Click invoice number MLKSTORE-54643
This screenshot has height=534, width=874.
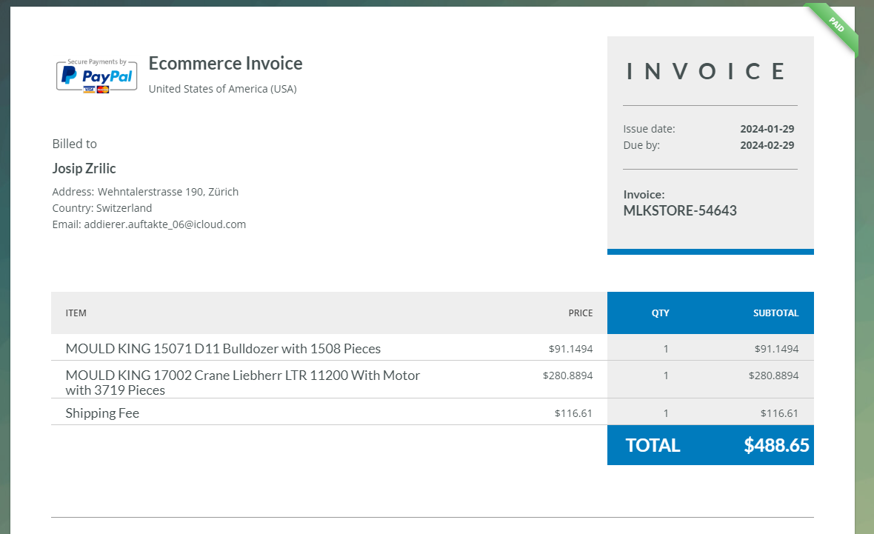pyautogui.click(x=680, y=210)
